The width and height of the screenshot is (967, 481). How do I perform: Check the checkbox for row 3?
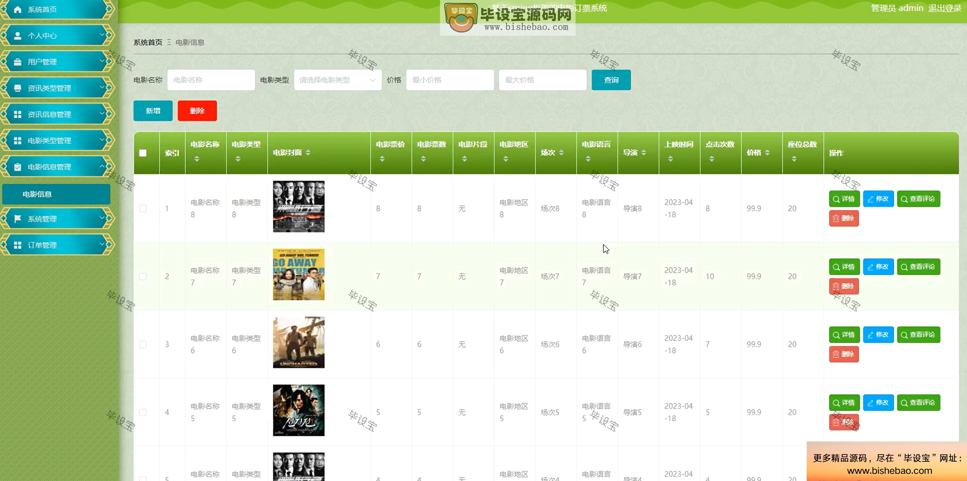pos(143,345)
